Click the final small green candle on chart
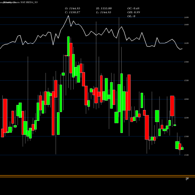The width and height of the screenshot is (195, 195). (x=183, y=149)
